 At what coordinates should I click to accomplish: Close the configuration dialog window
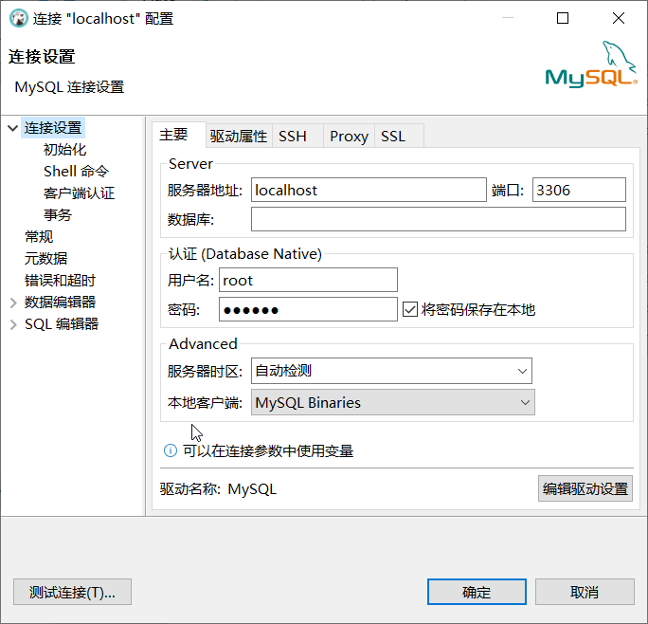(x=619, y=18)
